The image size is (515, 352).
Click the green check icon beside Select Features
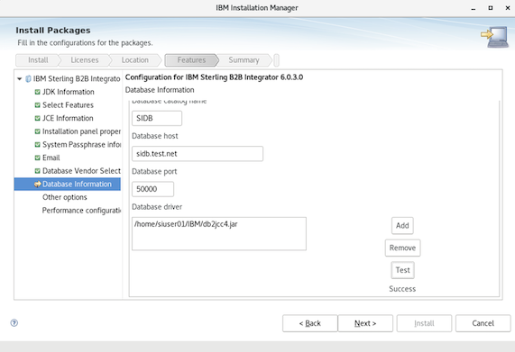[x=38, y=105]
